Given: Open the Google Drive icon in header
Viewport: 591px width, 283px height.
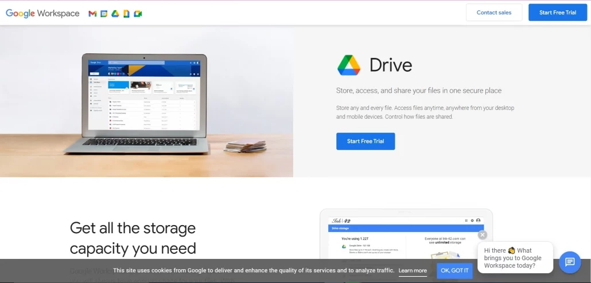Looking at the screenshot, I should pos(115,14).
